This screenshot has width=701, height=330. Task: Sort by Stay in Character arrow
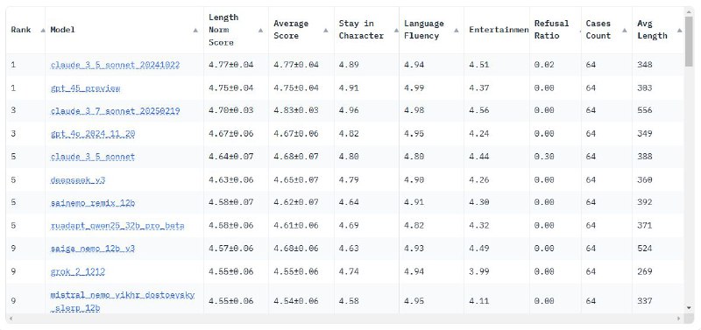[396, 31]
